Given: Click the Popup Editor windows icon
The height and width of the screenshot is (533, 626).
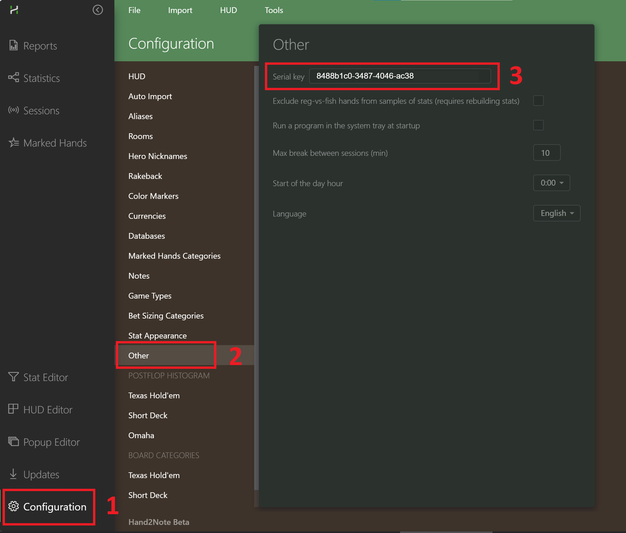Looking at the screenshot, I should [x=13, y=441].
